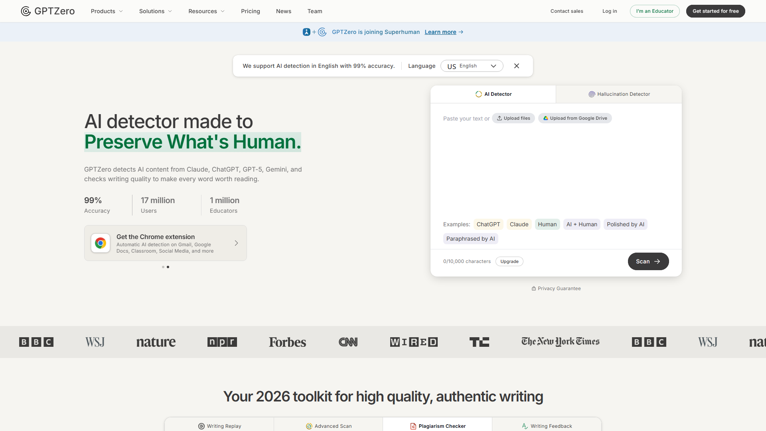Open the Advanced Scan tab
766x431 pixels.
click(329, 426)
